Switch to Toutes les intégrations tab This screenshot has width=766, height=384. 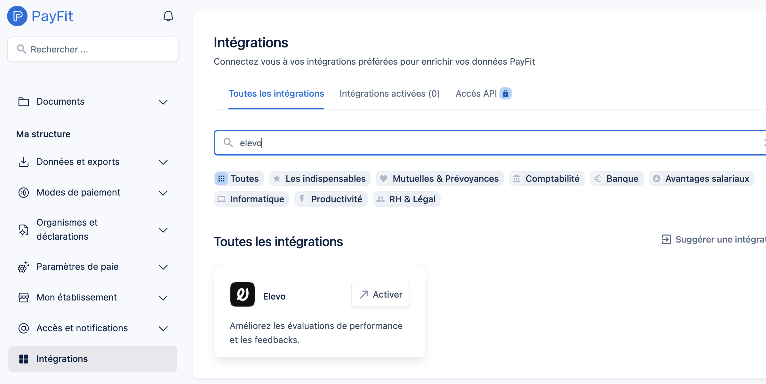coord(276,93)
